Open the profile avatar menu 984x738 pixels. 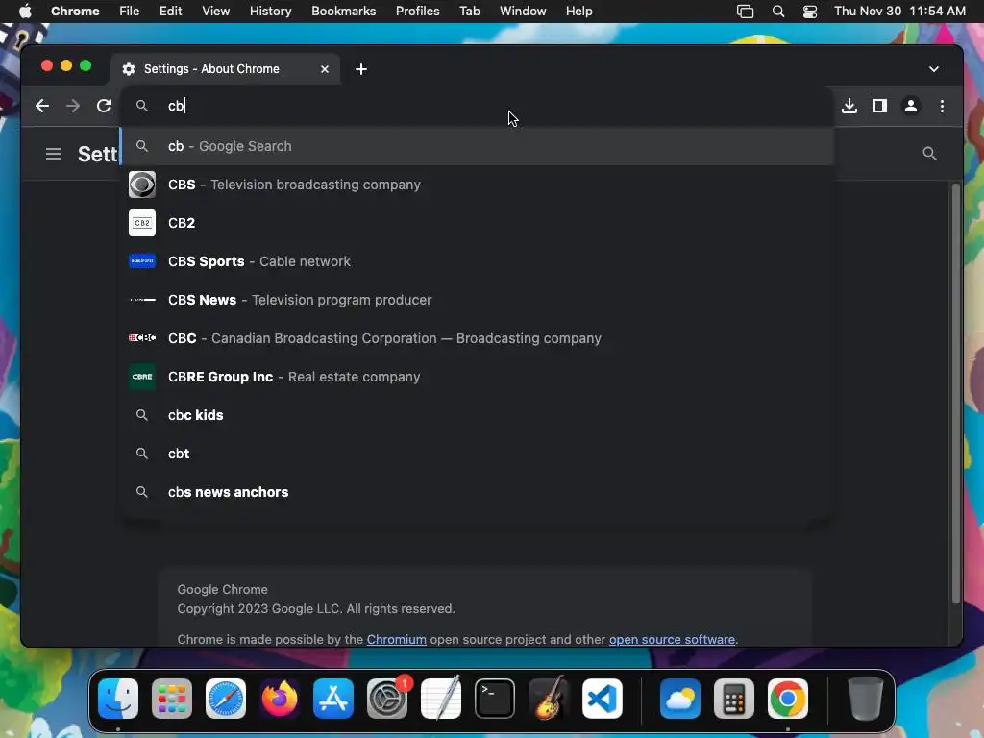pos(911,106)
